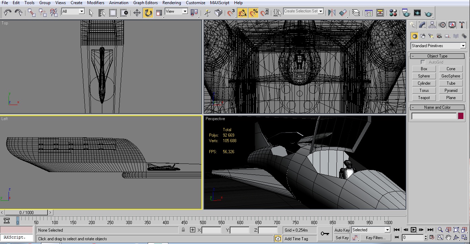Click the Undo arrow icon

(x=8, y=13)
